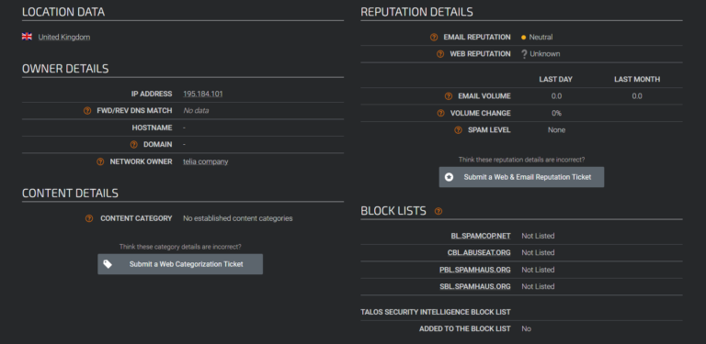Open the Block Lists help icon
The height and width of the screenshot is (344, 706).
pos(438,211)
